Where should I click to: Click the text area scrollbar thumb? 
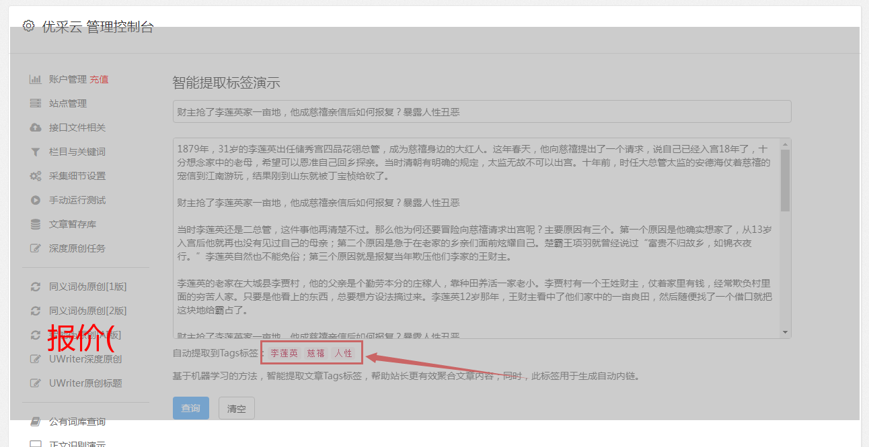(785, 180)
